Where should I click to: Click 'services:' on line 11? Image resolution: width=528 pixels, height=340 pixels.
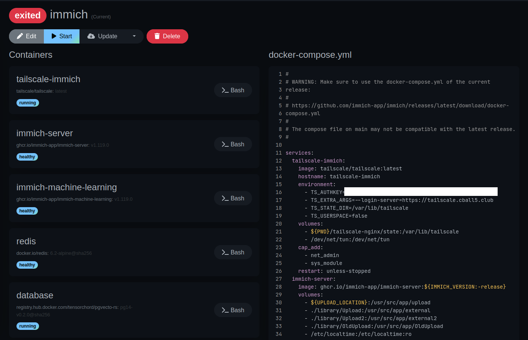coord(300,153)
